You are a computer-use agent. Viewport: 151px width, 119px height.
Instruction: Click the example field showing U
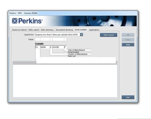[x=51, y=47]
